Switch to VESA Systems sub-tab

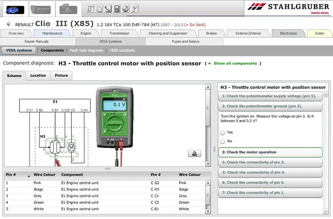[110, 41]
